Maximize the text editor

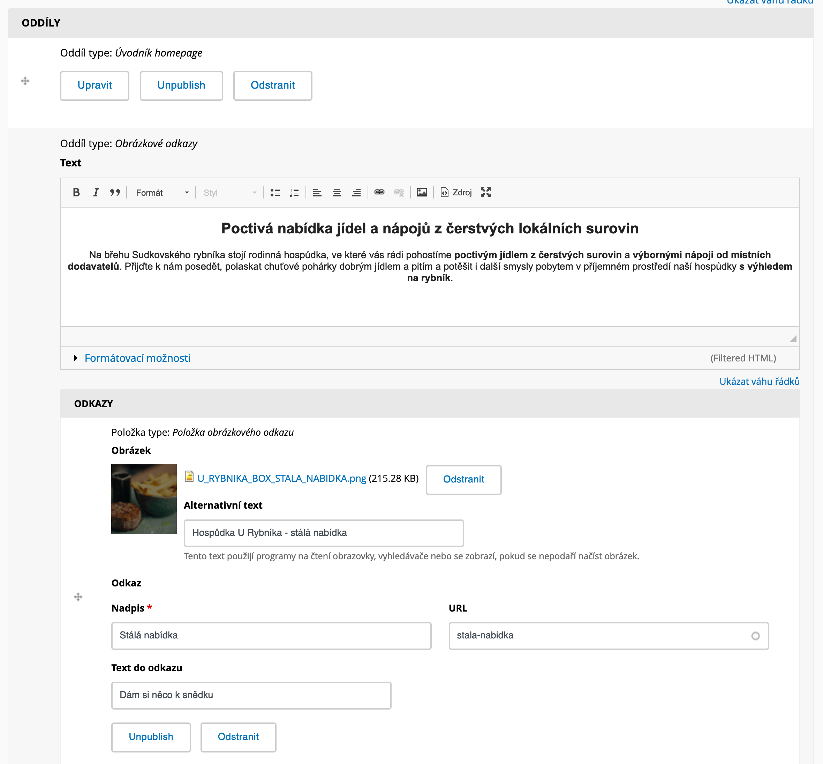click(486, 192)
